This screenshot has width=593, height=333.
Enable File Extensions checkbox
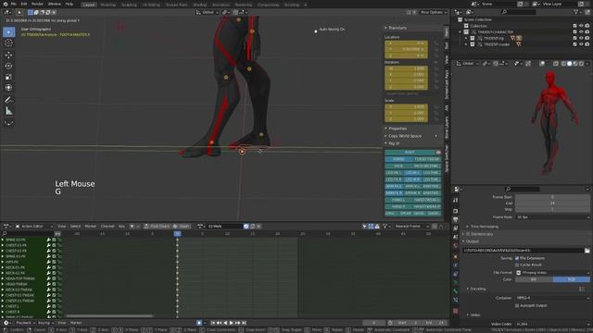pyautogui.click(x=517, y=258)
